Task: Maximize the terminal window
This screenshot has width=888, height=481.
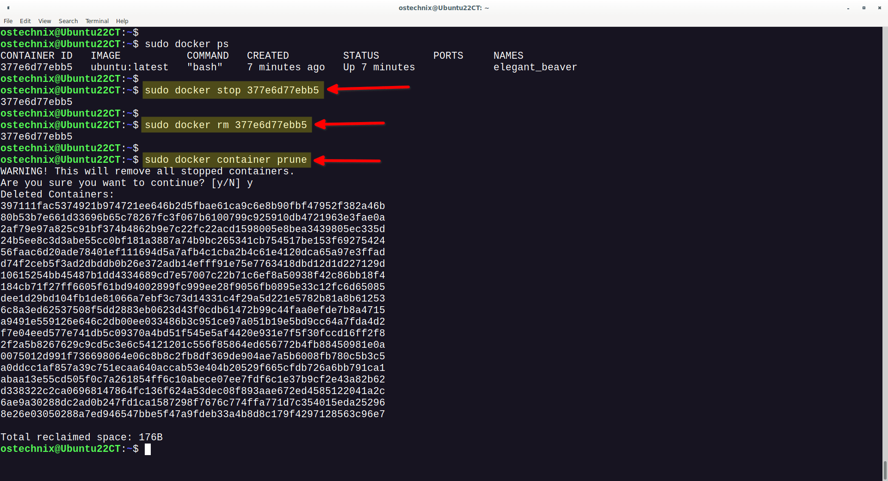Action: 863,8
